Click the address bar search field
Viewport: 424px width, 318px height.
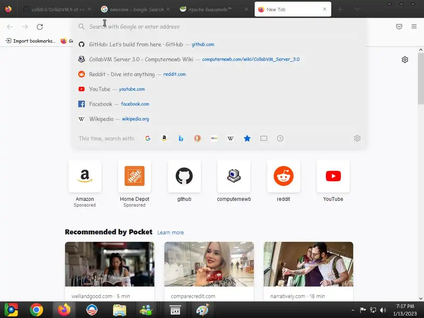[219, 26]
